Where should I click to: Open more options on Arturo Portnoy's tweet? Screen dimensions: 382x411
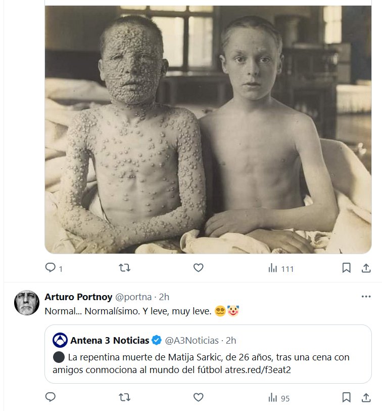[x=366, y=296]
